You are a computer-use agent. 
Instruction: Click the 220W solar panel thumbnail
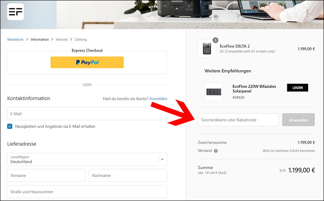214,92
